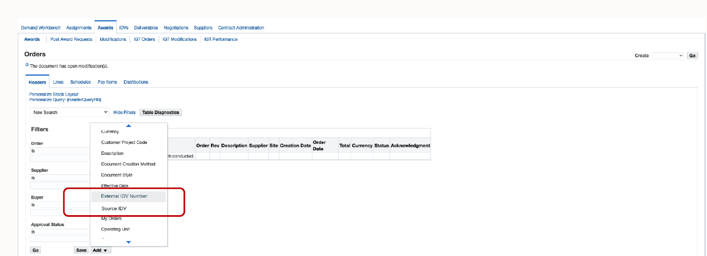Select the Awards main tab

click(x=105, y=28)
